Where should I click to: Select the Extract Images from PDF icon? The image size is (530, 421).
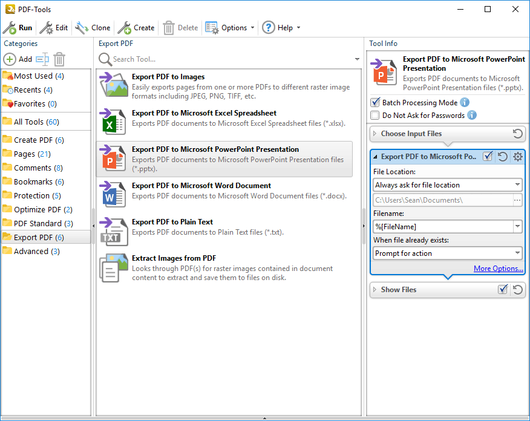(x=114, y=268)
